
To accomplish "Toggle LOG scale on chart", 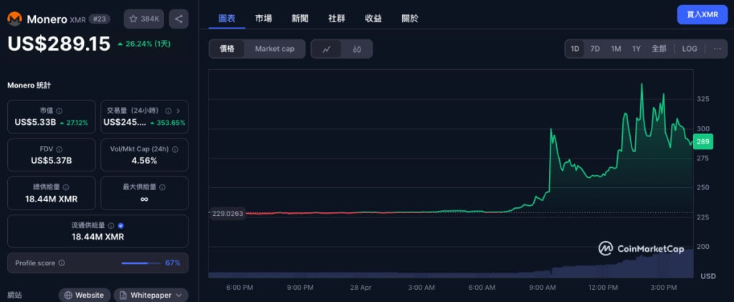I will (689, 49).
